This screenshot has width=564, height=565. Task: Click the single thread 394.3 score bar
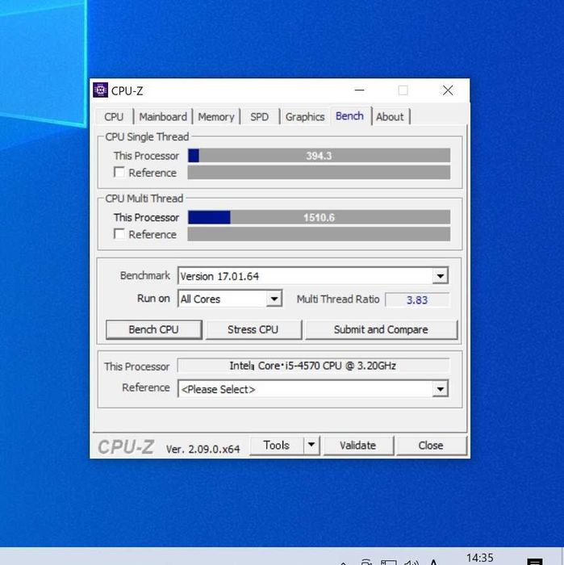click(319, 156)
